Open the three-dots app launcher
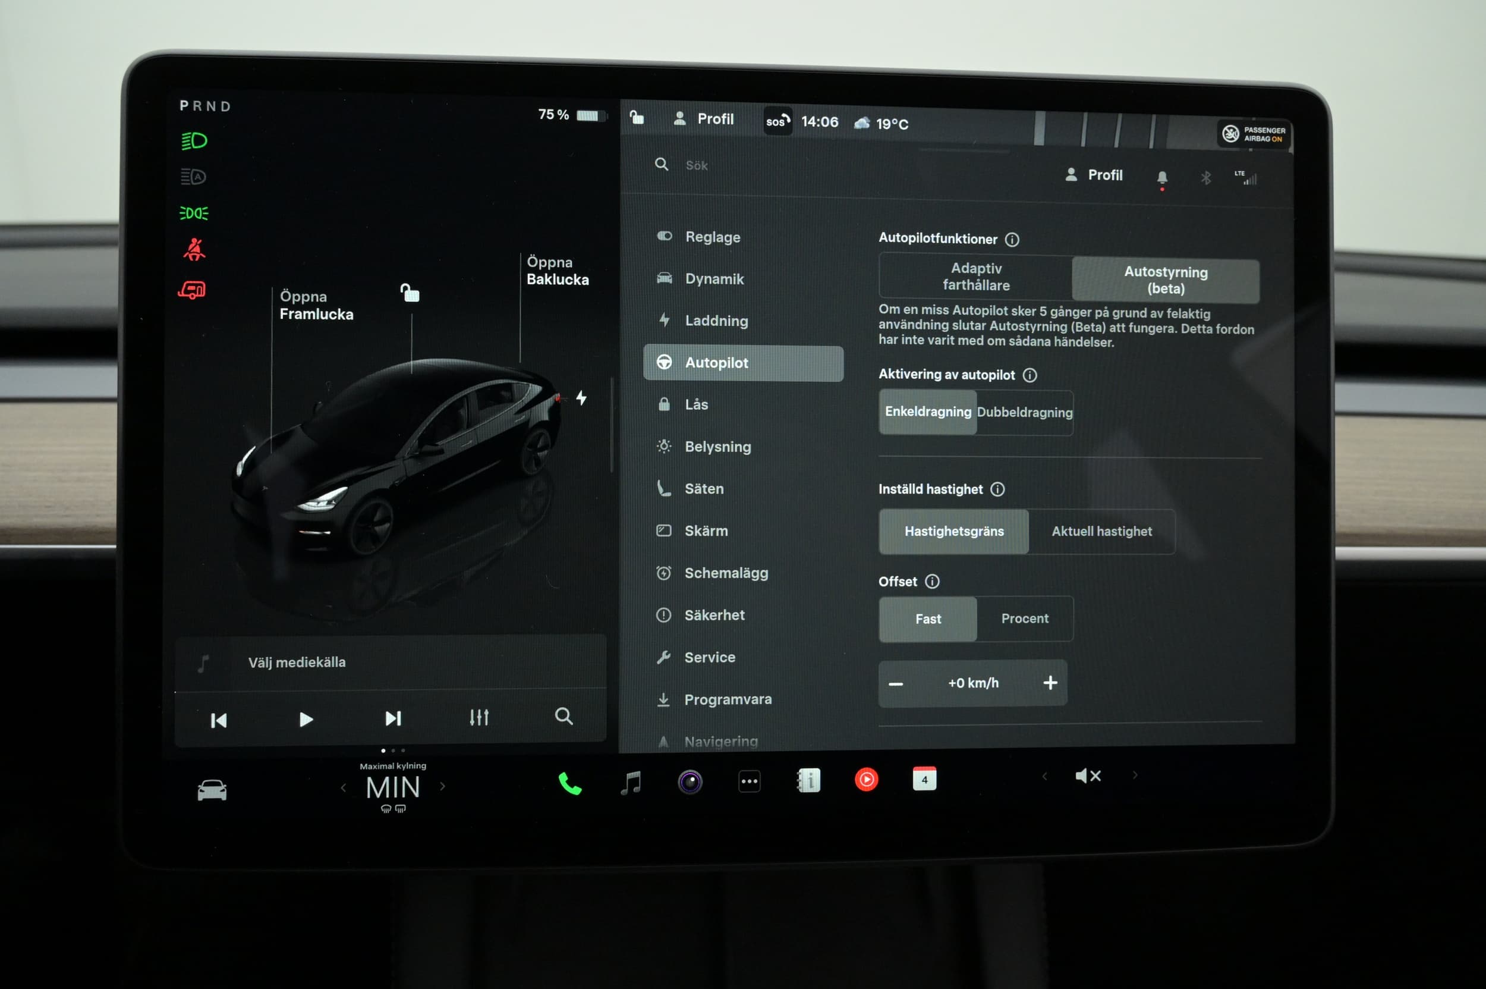This screenshot has height=989, width=1486. pos(749,781)
